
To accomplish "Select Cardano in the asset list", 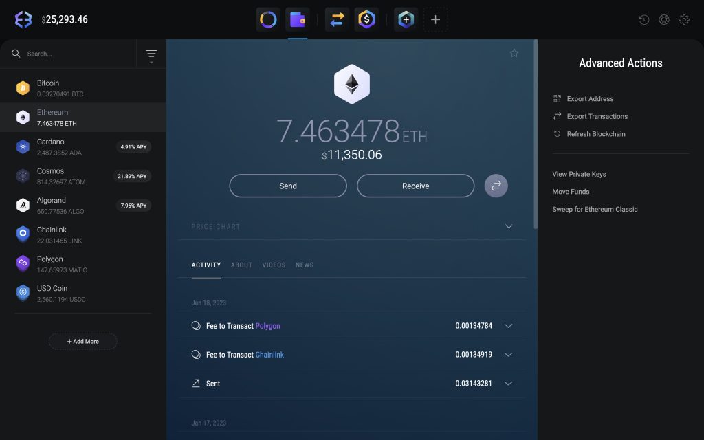I will (83, 147).
